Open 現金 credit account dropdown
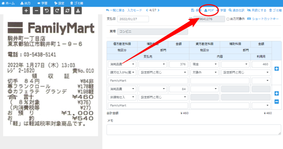Screen dimensions: 283x149 point(204,64)
